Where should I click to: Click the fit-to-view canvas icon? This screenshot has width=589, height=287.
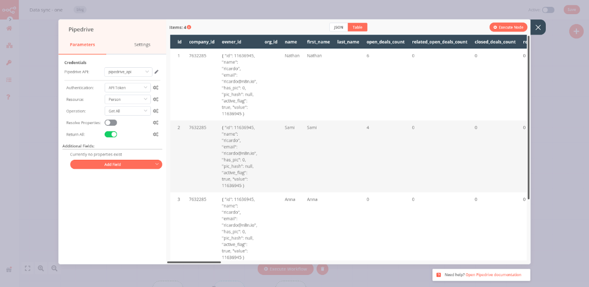(x=27, y=268)
